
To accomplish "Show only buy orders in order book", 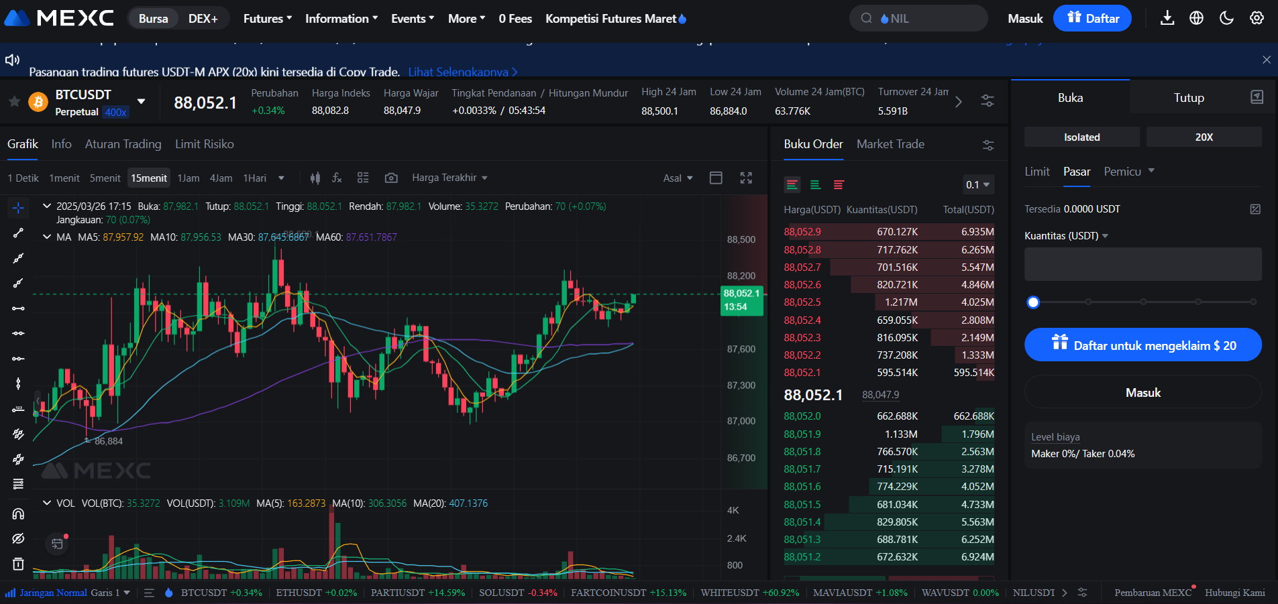I will point(816,184).
